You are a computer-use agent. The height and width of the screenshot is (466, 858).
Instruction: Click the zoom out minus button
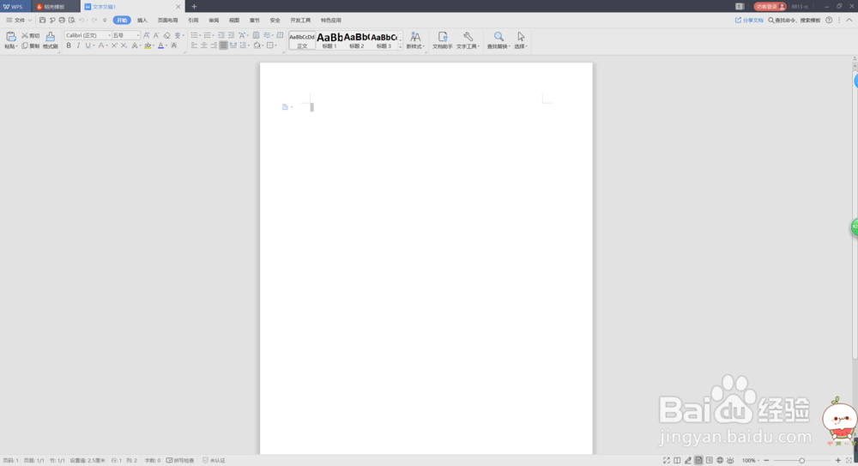click(x=766, y=461)
